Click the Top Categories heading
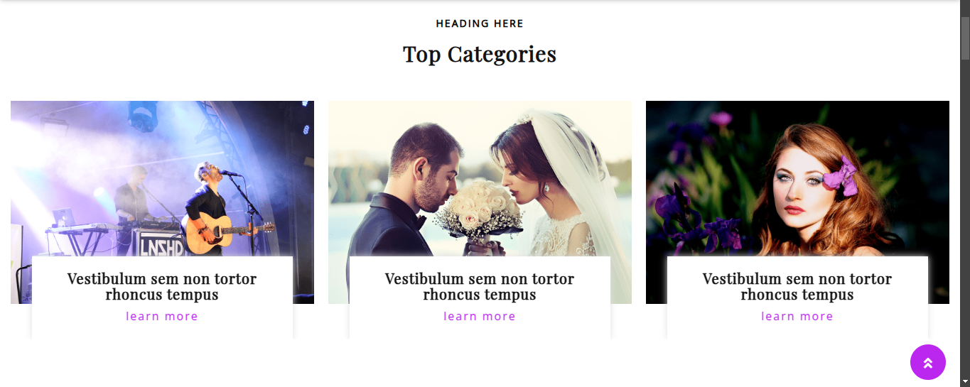This screenshot has width=970, height=387. (480, 54)
